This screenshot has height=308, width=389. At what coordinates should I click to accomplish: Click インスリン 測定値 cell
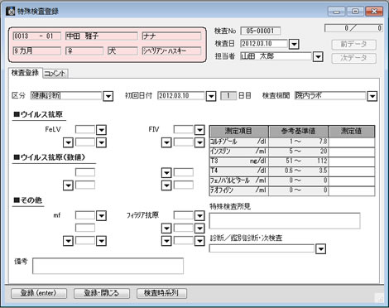tap(352, 152)
